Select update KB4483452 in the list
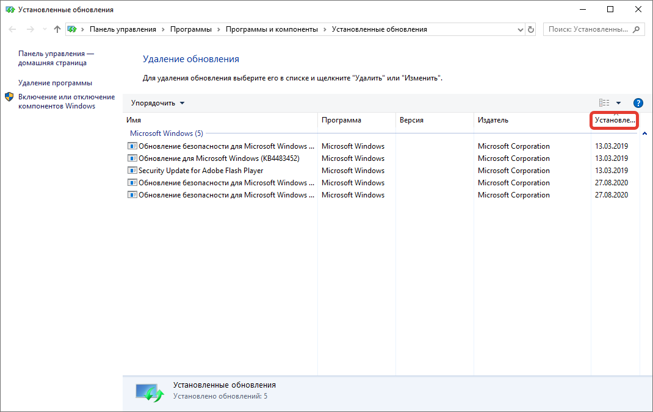The image size is (653, 412). pos(218,158)
